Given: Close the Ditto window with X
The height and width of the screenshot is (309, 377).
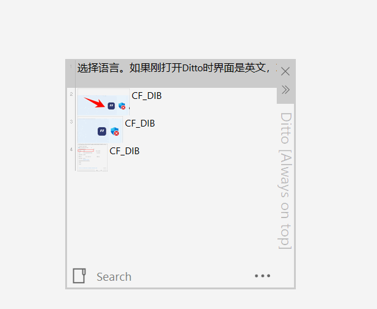Looking at the screenshot, I should 285,71.
